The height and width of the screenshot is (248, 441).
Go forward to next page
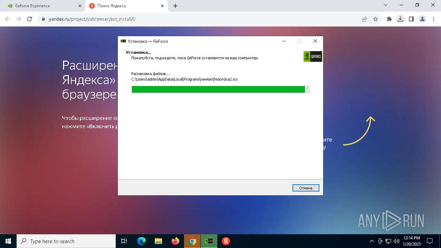click(19, 19)
